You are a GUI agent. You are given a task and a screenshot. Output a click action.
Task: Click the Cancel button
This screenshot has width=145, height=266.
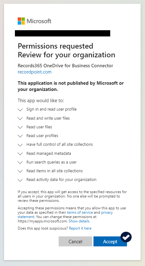[x=75, y=241]
